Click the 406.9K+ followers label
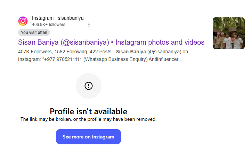 [48, 25]
